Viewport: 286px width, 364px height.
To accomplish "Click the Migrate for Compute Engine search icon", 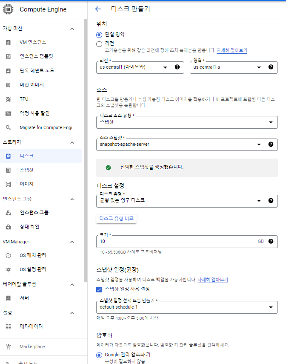I will [9, 128].
